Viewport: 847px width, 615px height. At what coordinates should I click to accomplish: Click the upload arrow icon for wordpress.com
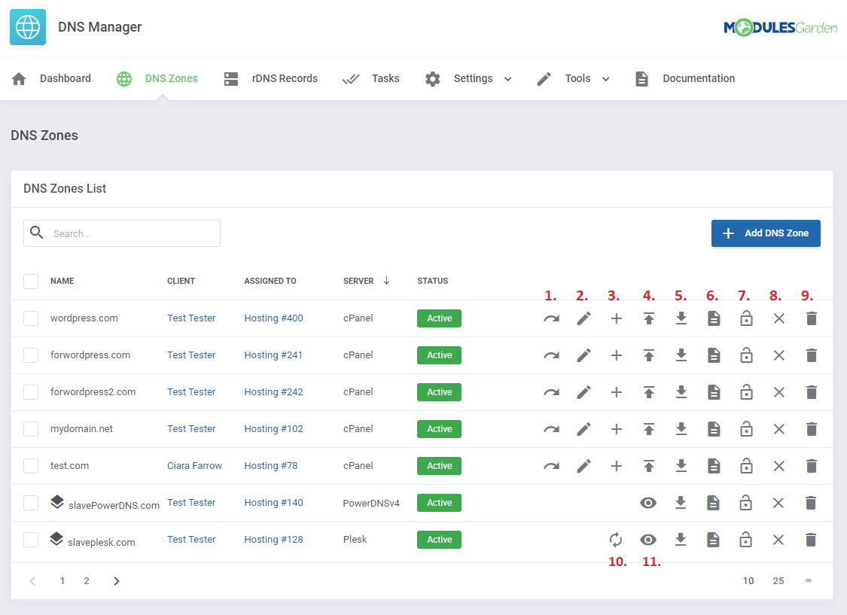pyautogui.click(x=649, y=318)
